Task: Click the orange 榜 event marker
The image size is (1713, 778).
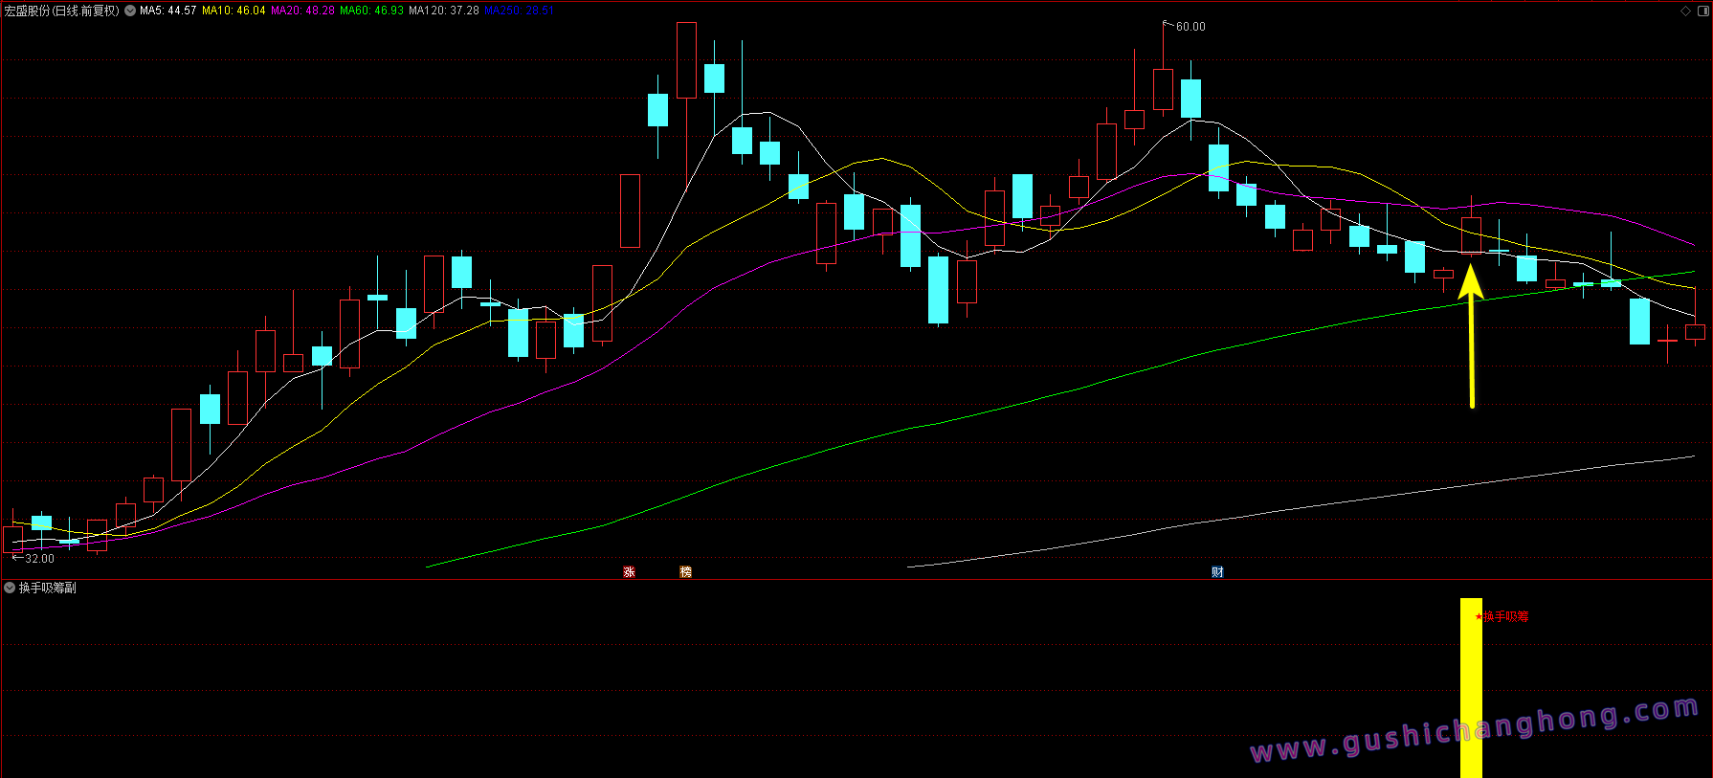Action: (685, 572)
